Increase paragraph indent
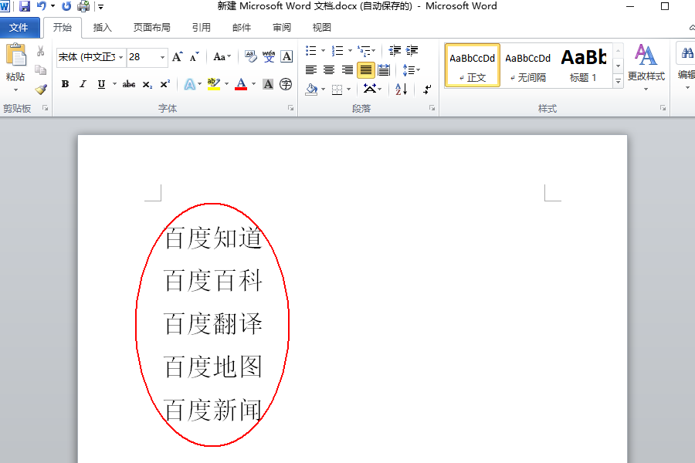This screenshot has width=695, height=463. point(412,50)
